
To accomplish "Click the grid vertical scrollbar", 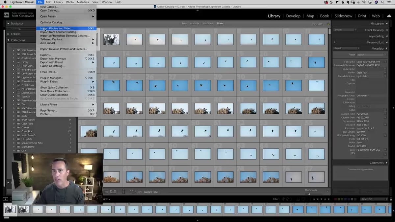I will tap(329, 32).
